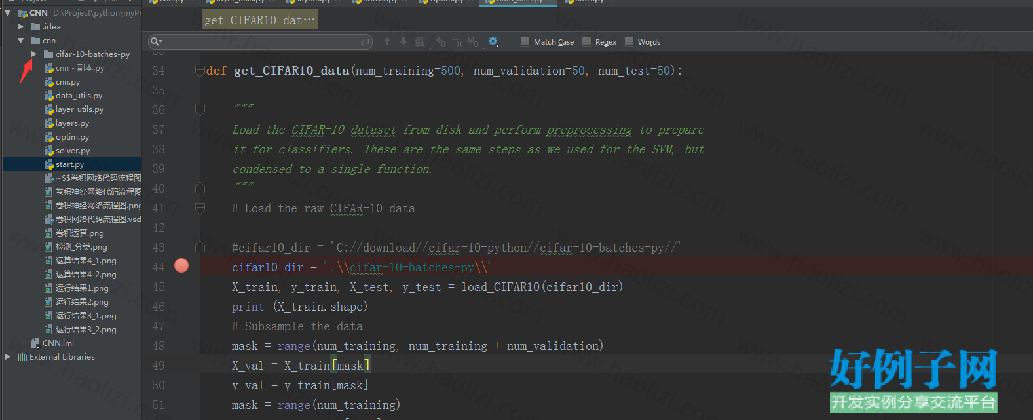
Task: Enable the Words checkbox
Action: tap(629, 42)
